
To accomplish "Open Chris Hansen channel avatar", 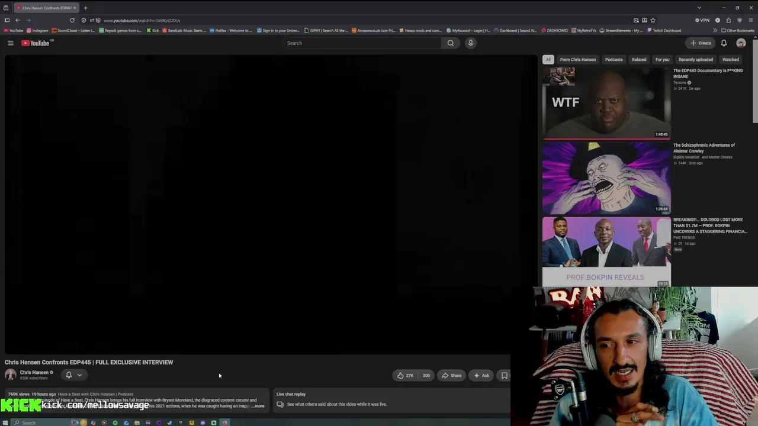I will pos(11,375).
